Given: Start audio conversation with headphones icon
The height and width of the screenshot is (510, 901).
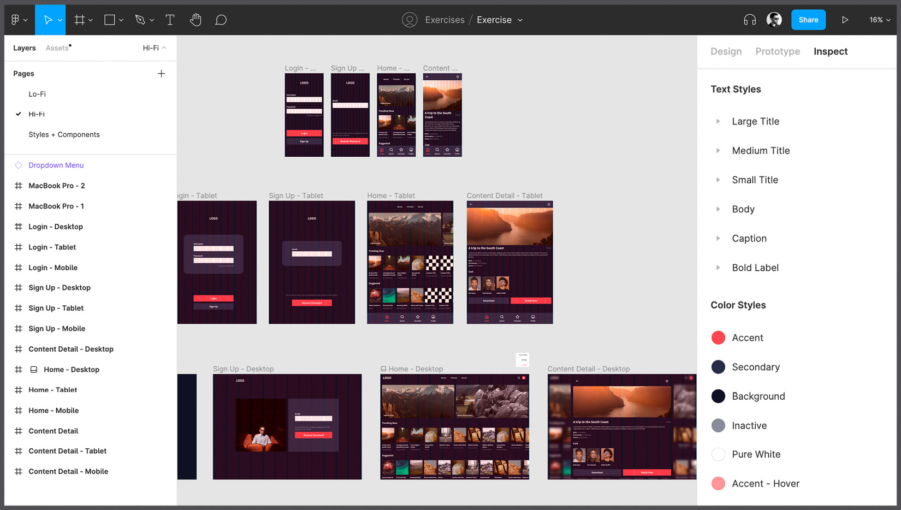Looking at the screenshot, I should click(x=750, y=20).
